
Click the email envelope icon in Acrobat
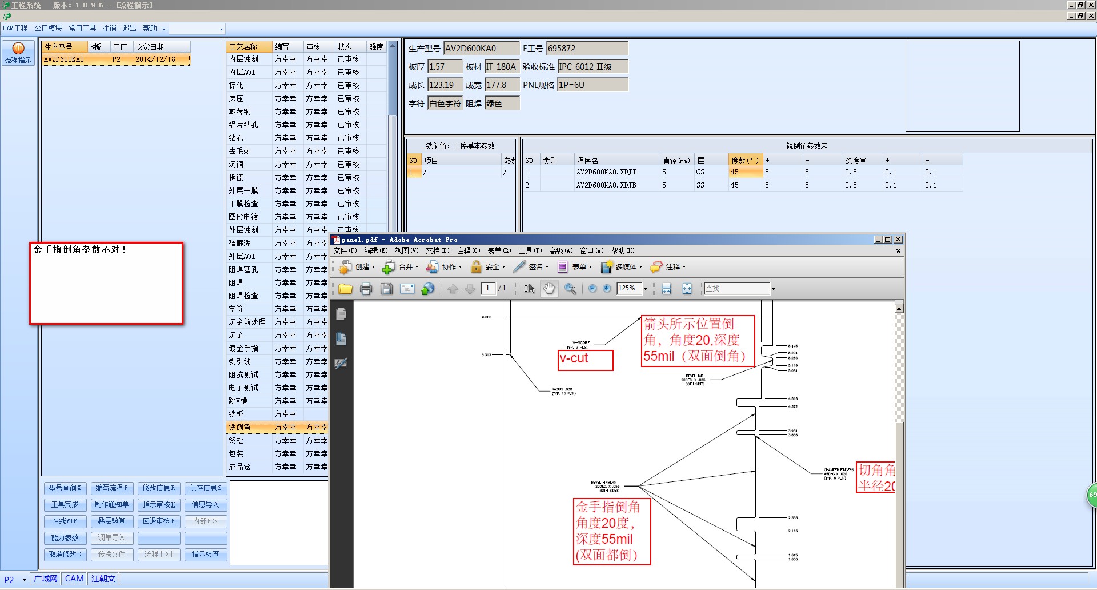407,289
